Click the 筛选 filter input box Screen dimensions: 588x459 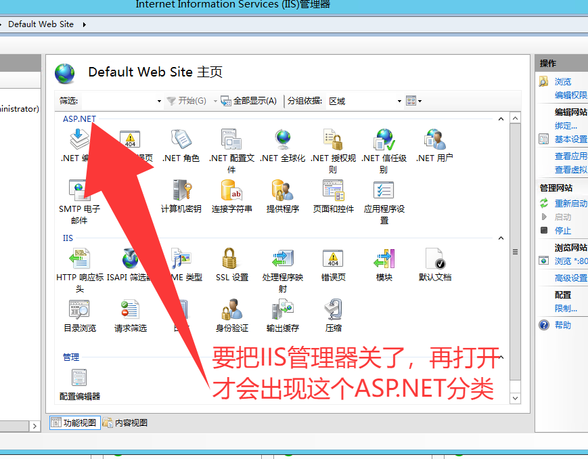[x=118, y=101]
